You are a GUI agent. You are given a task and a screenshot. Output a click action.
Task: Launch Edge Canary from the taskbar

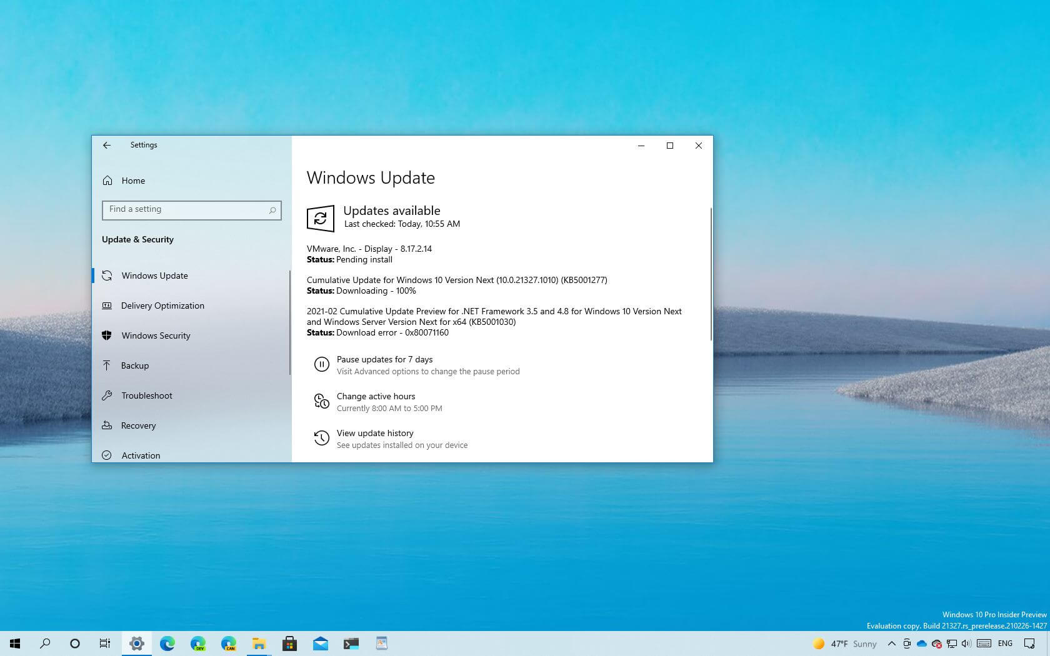(227, 644)
